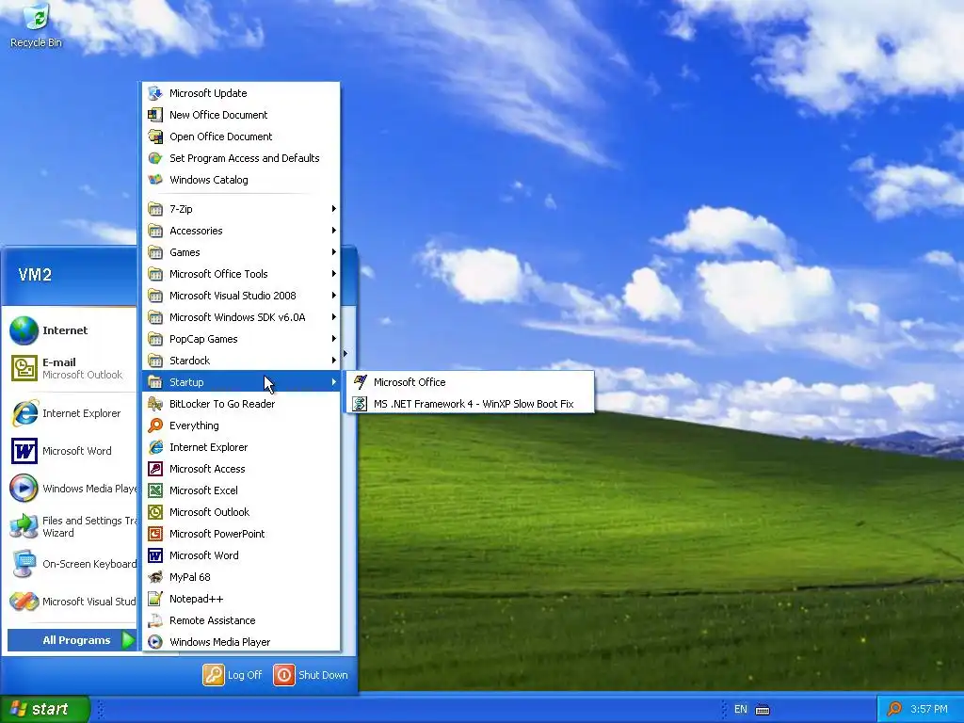964x723 pixels.
Task: Click the Microsoft PowerPoint icon
Action: click(x=155, y=534)
